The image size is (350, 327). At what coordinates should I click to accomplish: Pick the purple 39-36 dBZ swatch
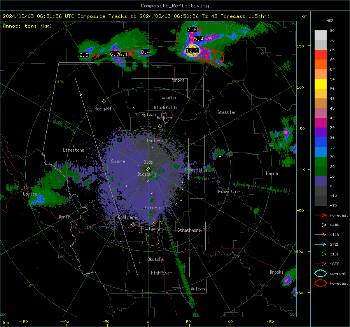click(x=320, y=133)
